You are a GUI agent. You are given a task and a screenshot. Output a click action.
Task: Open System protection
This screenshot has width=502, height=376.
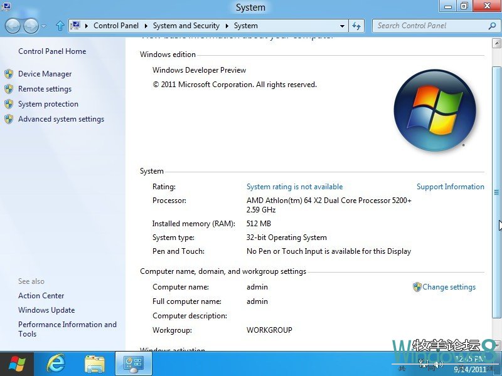[x=48, y=104]
